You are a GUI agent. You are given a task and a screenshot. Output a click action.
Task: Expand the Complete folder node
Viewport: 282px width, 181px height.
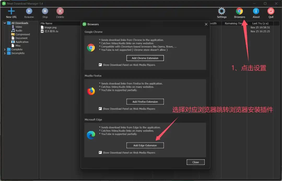click(5, 49)
